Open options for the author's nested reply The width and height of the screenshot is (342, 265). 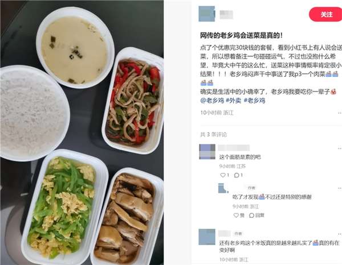point(340,188)
